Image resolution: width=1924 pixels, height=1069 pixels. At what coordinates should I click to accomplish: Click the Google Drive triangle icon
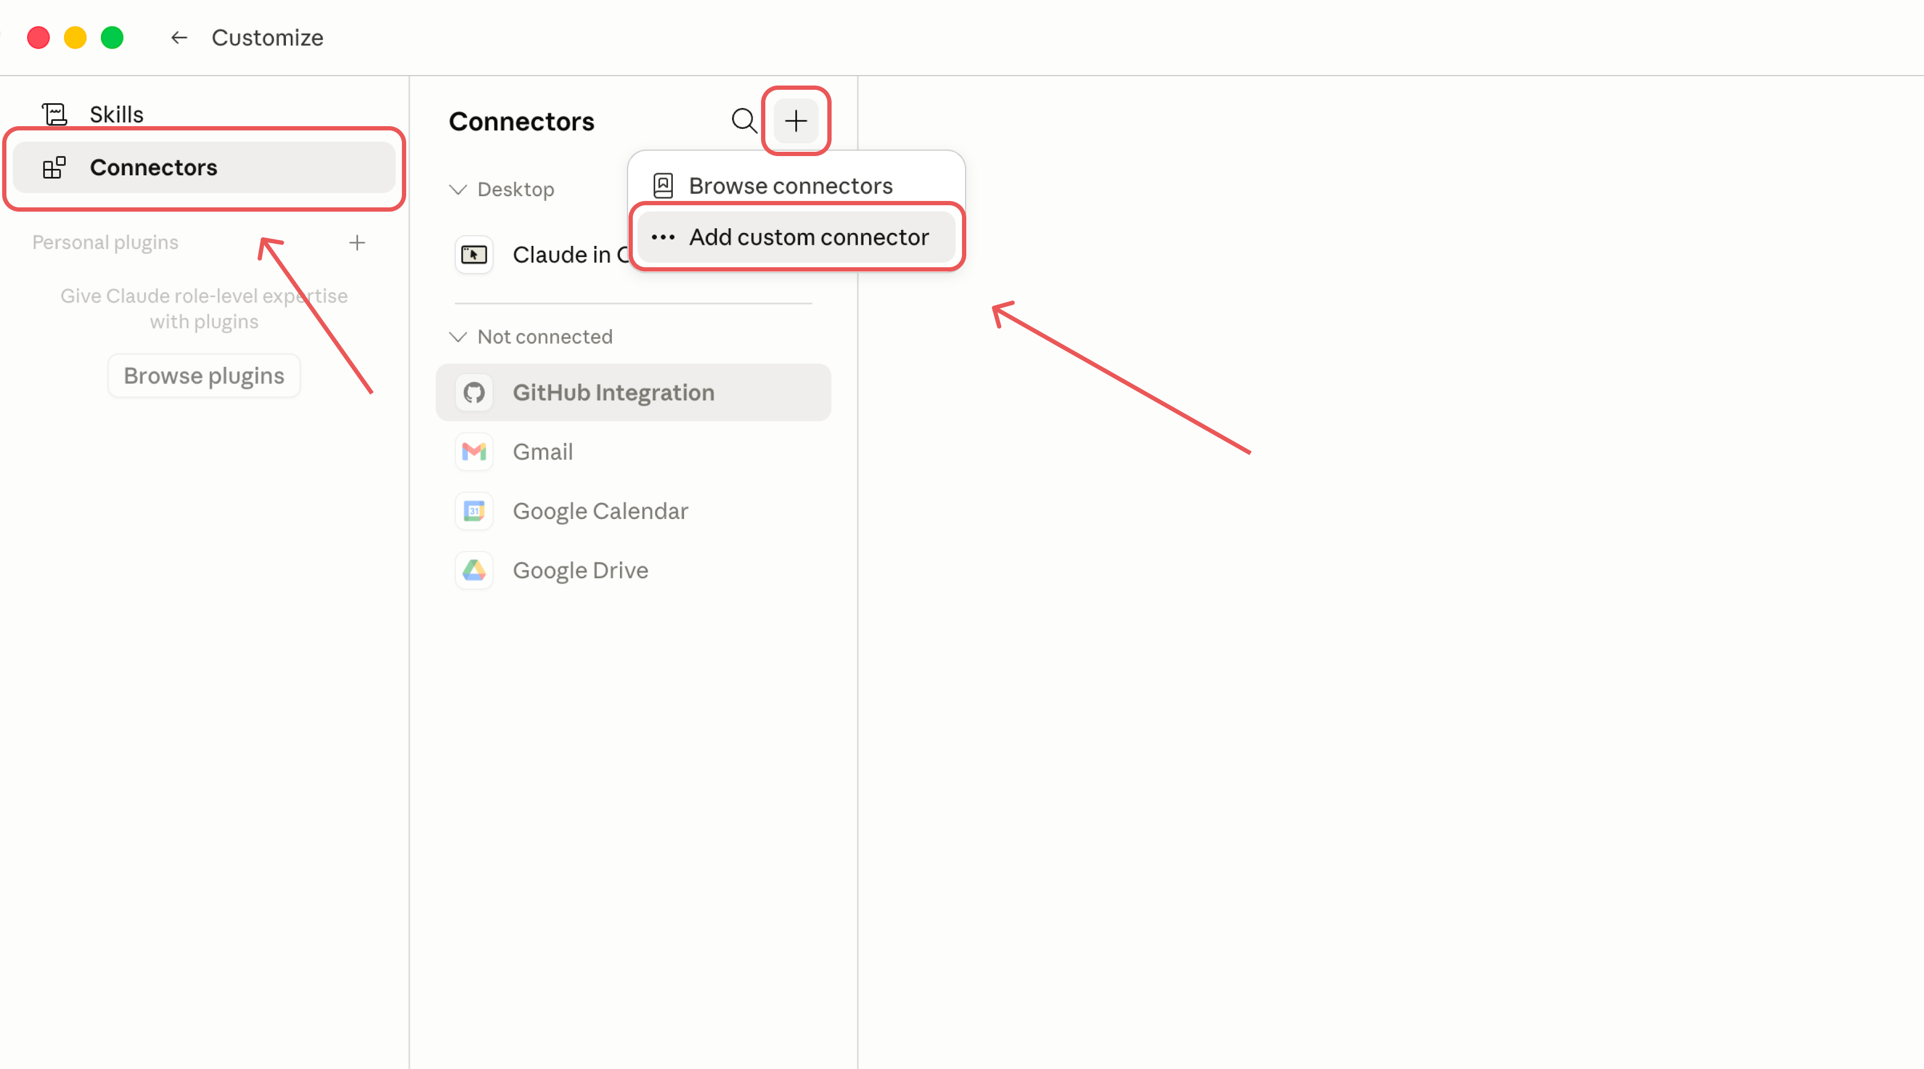(474, 570)
